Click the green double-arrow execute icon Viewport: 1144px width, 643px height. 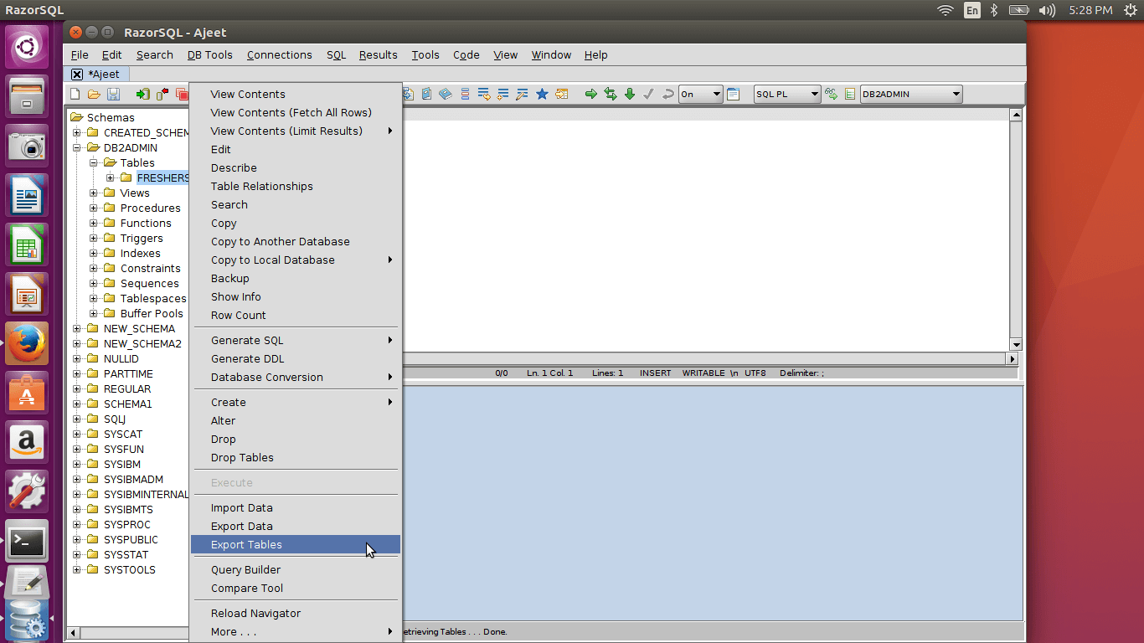coord(611,94)
